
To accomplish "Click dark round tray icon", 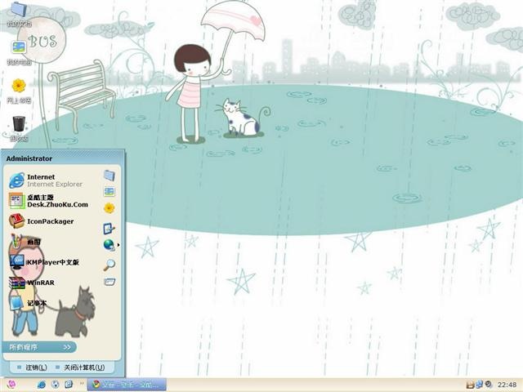I will [489, 385].
